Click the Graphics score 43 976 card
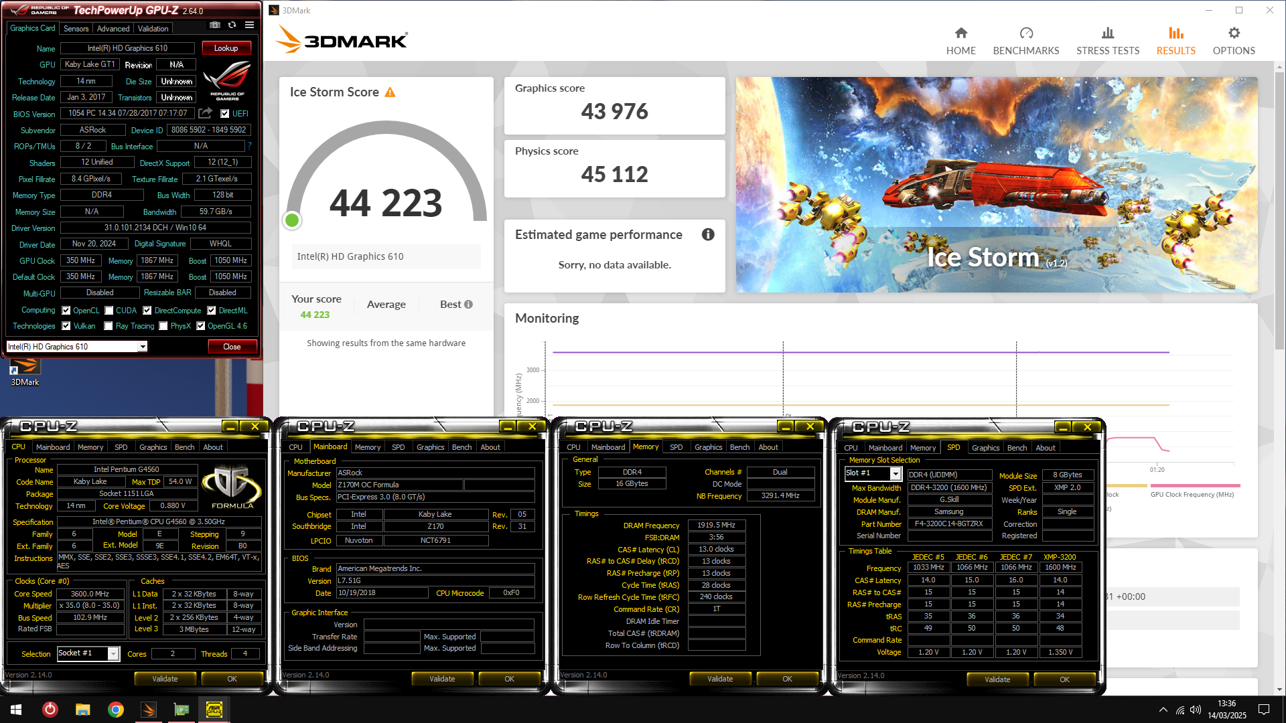The width and height of the screenshot is (1286, 723). tap(614, 105)
